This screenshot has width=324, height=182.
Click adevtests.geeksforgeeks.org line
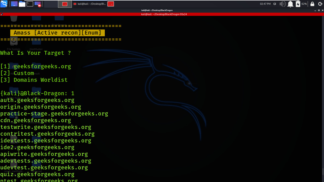[46, 161]
